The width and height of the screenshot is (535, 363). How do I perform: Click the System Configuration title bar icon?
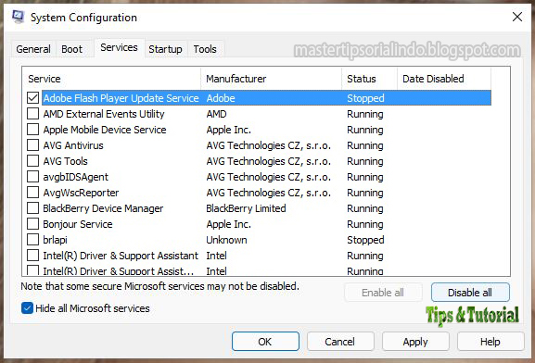[x=18, y=17]
